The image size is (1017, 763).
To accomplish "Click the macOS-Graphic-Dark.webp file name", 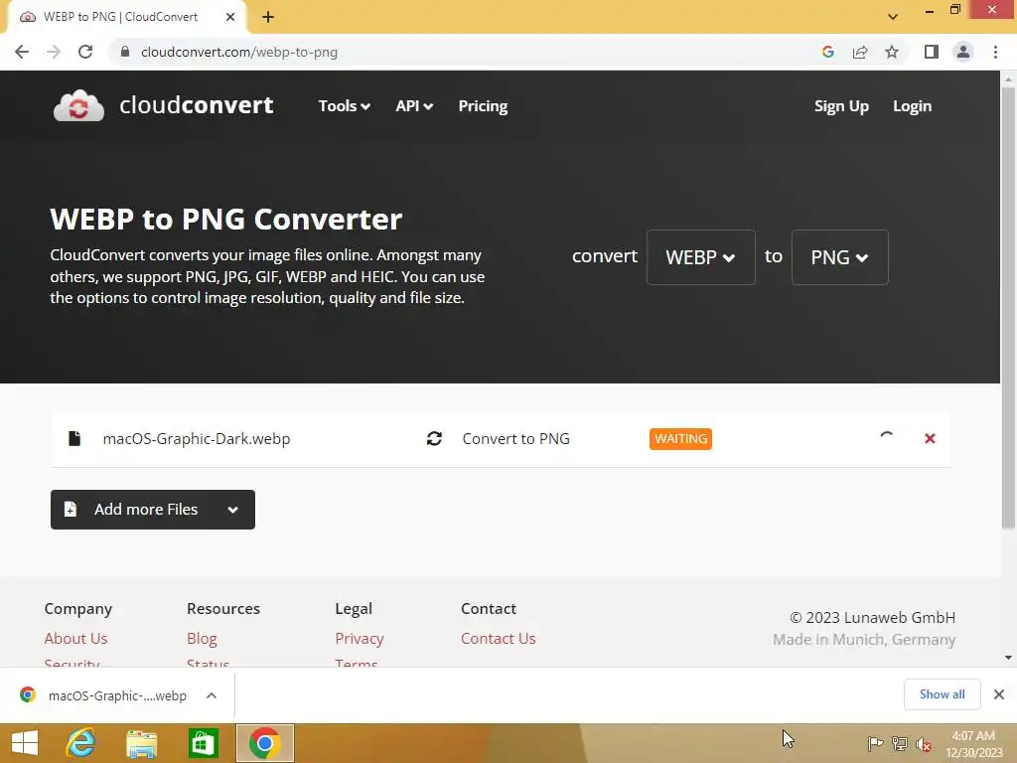I will coord(197,438).
